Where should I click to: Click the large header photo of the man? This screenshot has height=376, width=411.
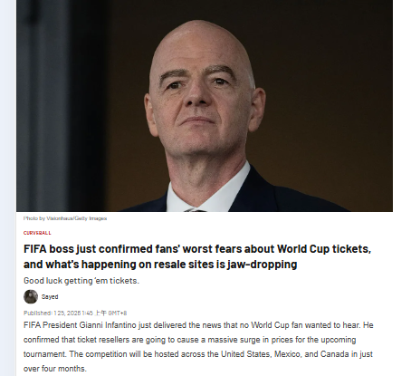205,106
